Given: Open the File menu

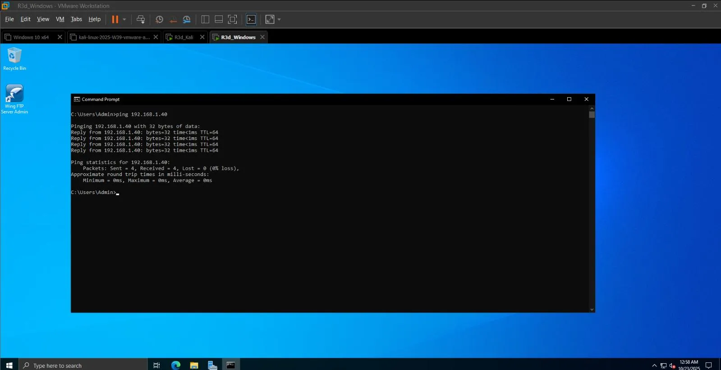Looking at the screenshot, I should (9, 19).
